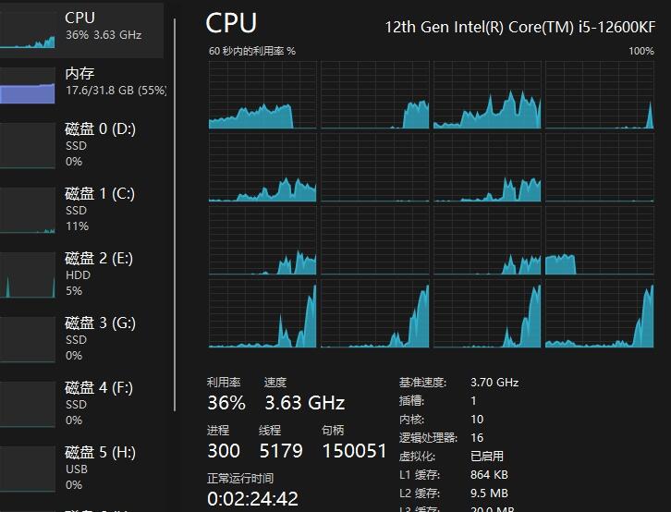Image resolution: width=671 pixels, height=512 pixels.
Task: Select 磁盘 1 (C:) SSD entry
Action: coord(100,209)
